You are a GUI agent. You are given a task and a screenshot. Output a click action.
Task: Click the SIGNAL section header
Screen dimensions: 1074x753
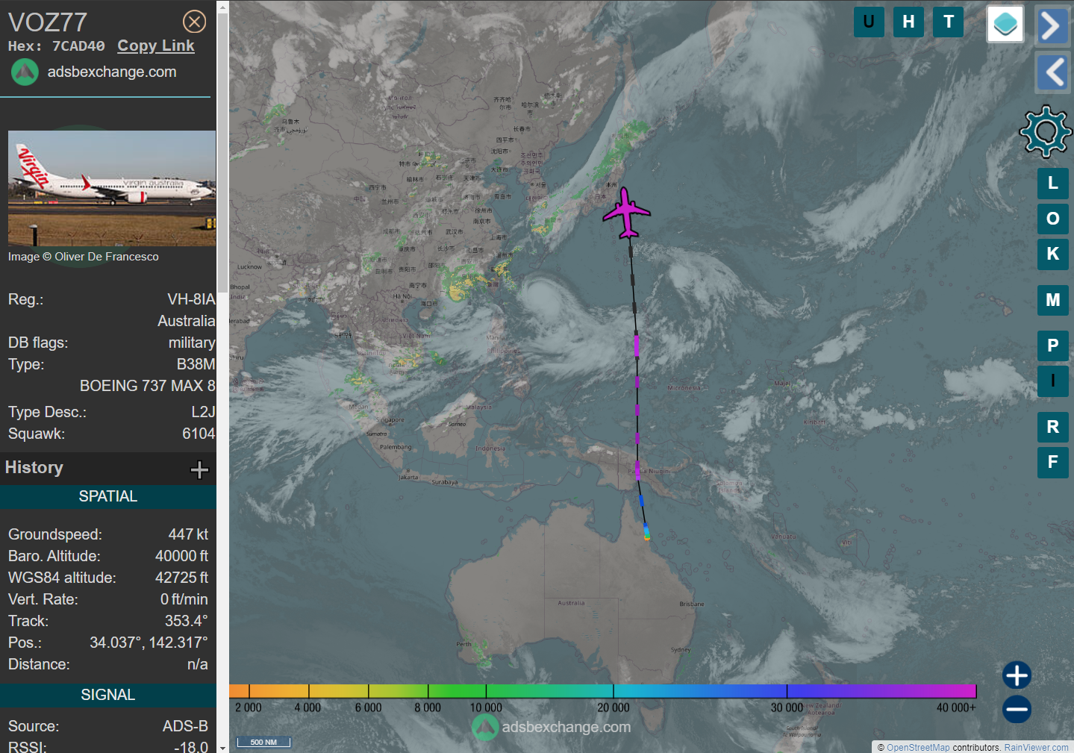[108, 695]
